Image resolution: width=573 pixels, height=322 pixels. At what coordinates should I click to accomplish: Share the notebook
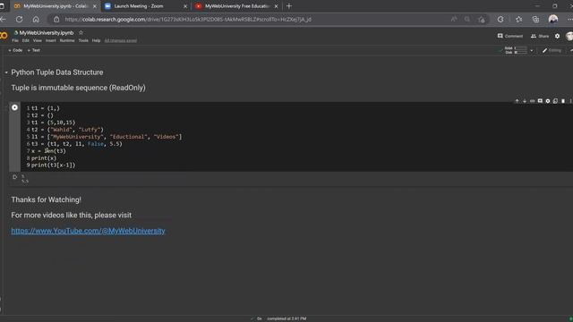[x=540, y=36]
